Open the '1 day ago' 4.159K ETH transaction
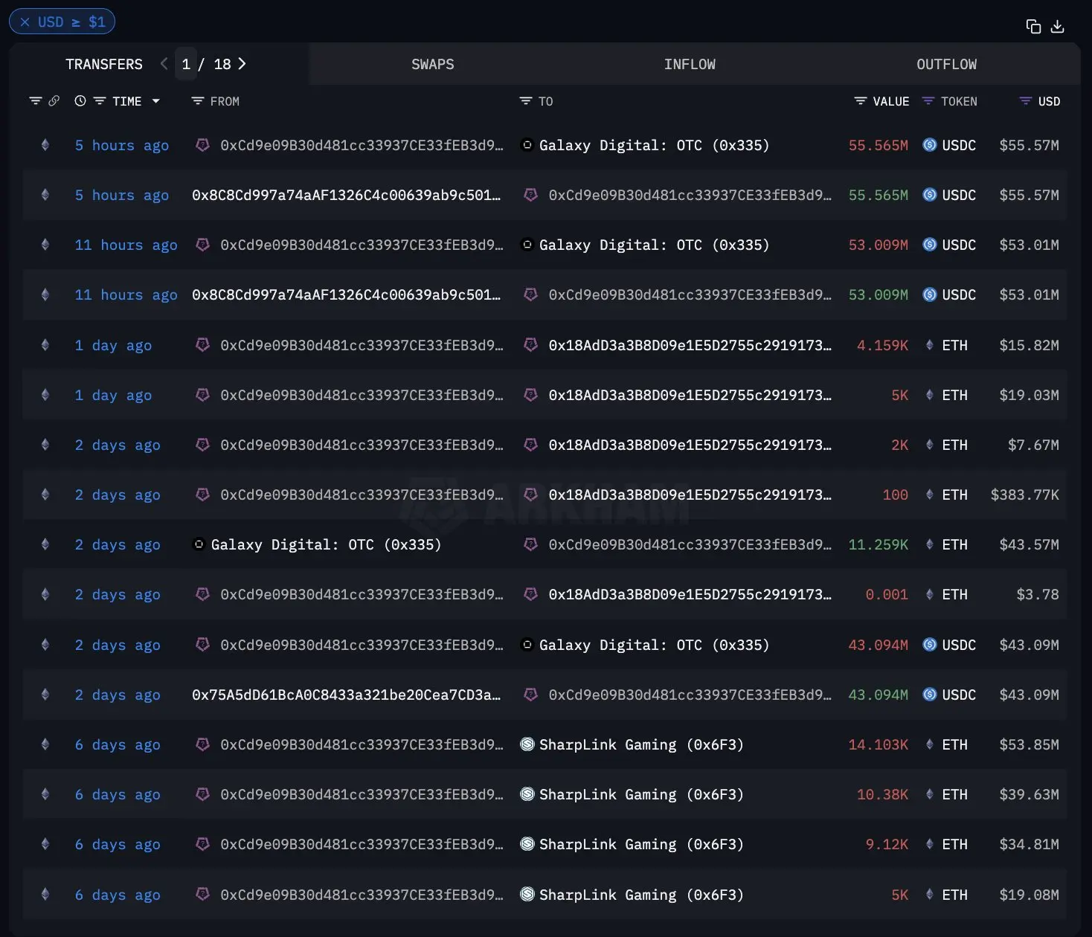Screen dimensions: 1092x937 (x=113, y=345)
